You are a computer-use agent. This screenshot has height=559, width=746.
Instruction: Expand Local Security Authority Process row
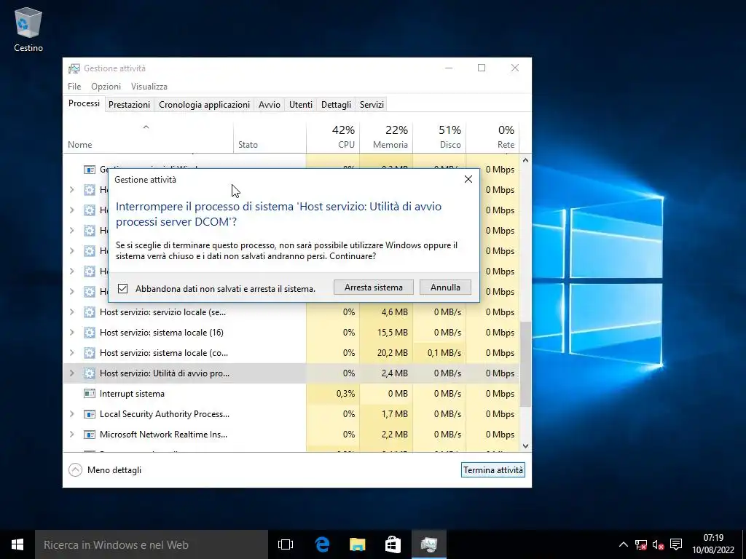pos(72,414)
